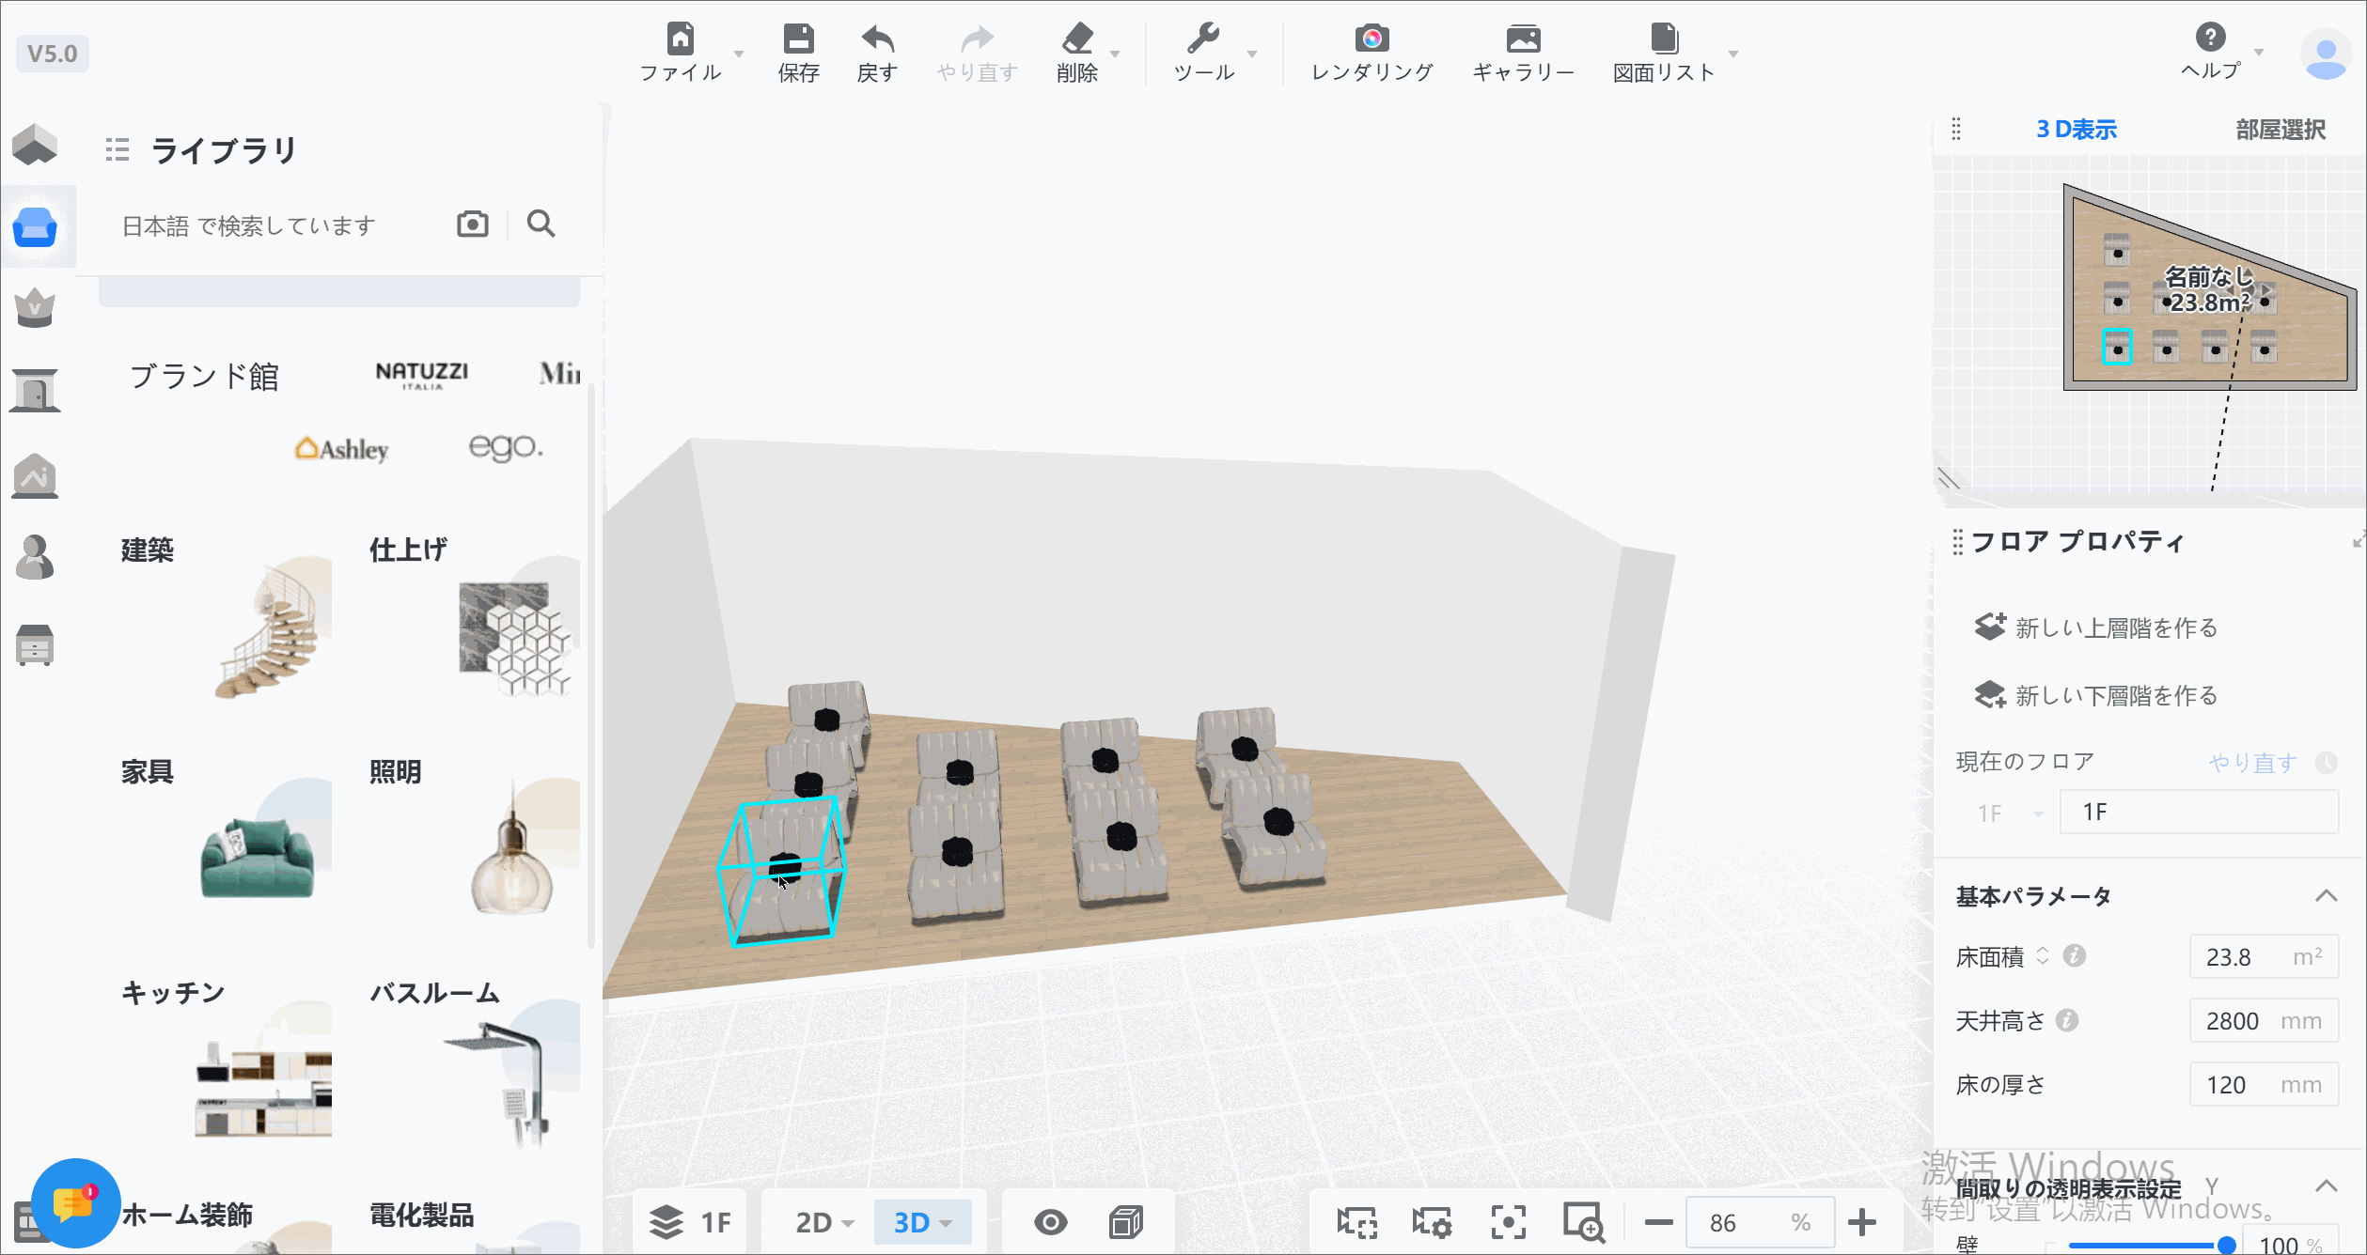The width and height of the screenshot is (2367, 1255).
Task: Click the 床面積 info icon
Action: 2075,956
